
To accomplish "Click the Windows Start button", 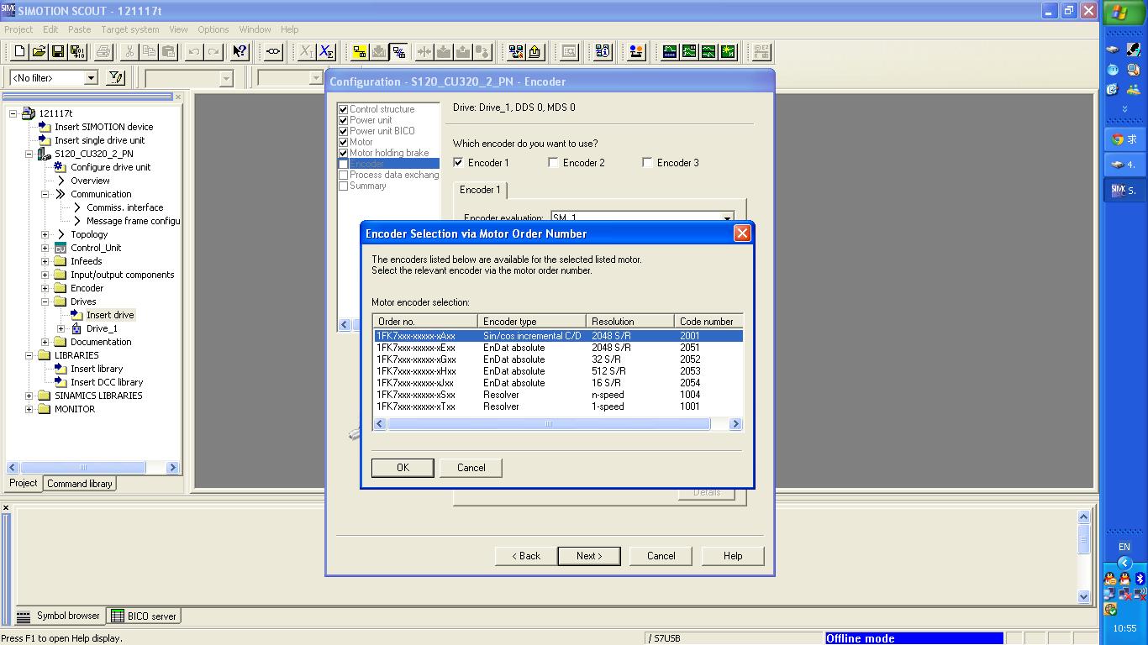I will 1124,13.
